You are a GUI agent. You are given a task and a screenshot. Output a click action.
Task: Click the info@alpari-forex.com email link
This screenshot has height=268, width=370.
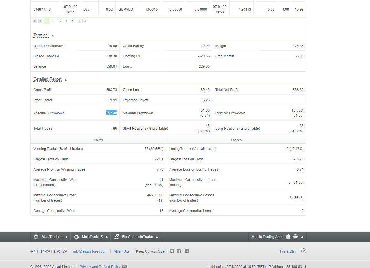pyautogui.click(x=90, y=251)
